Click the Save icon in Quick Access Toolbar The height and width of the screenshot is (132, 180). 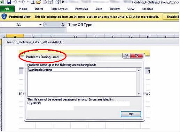[9, 2]
